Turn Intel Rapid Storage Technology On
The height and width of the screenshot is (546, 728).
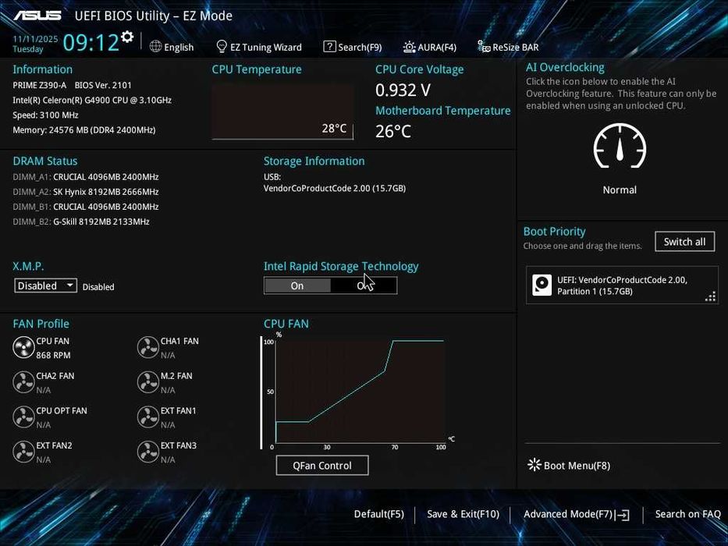297,285
